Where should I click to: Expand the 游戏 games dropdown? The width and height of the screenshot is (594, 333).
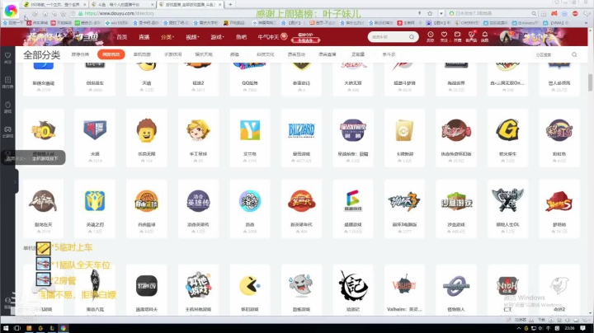(x=217, y=37)
